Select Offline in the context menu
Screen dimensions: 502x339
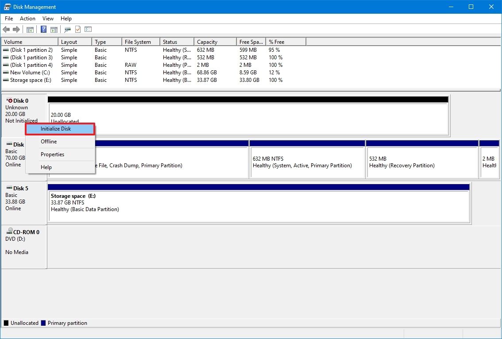49,142
